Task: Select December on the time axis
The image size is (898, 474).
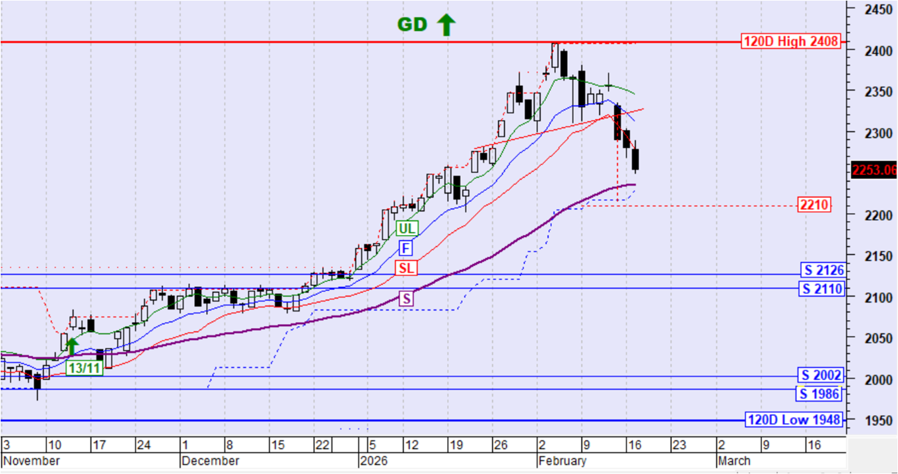Action: coord(210,461)
